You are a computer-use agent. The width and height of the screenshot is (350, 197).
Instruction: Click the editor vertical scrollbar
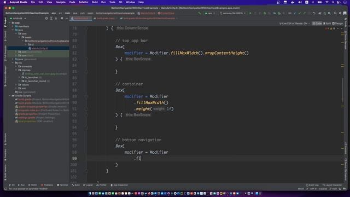pos(343,89)
